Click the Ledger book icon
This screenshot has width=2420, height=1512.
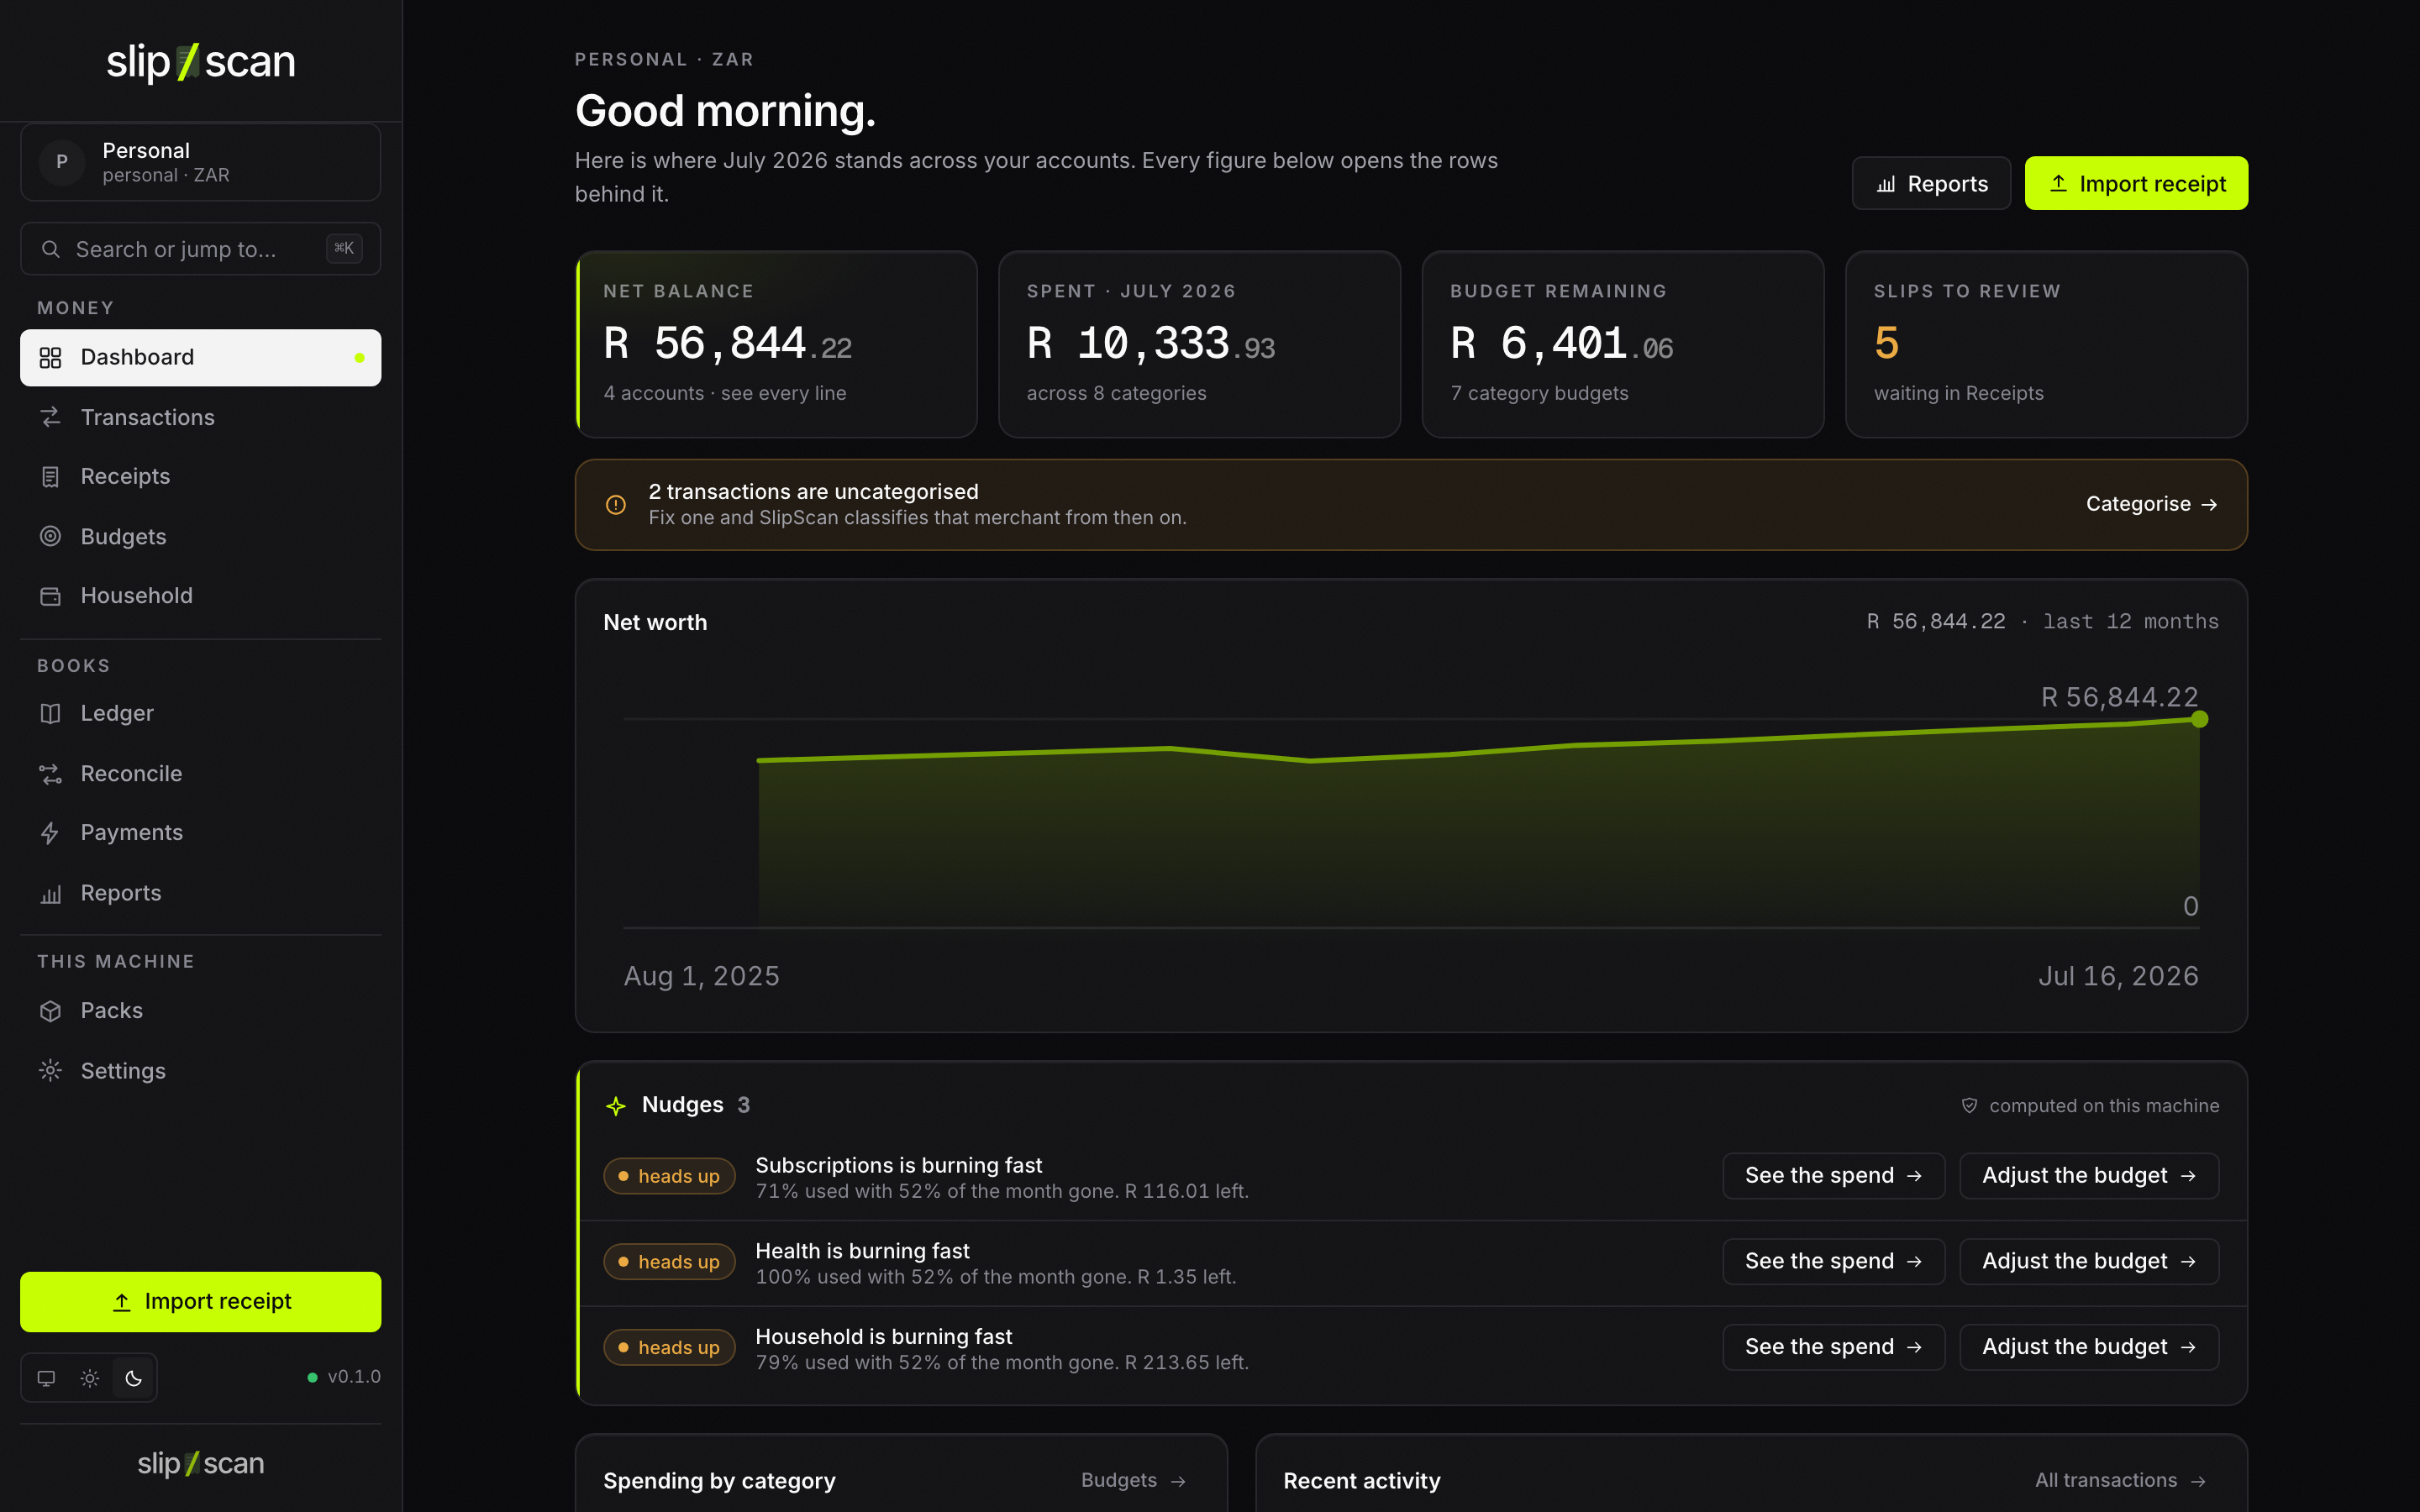50,713
